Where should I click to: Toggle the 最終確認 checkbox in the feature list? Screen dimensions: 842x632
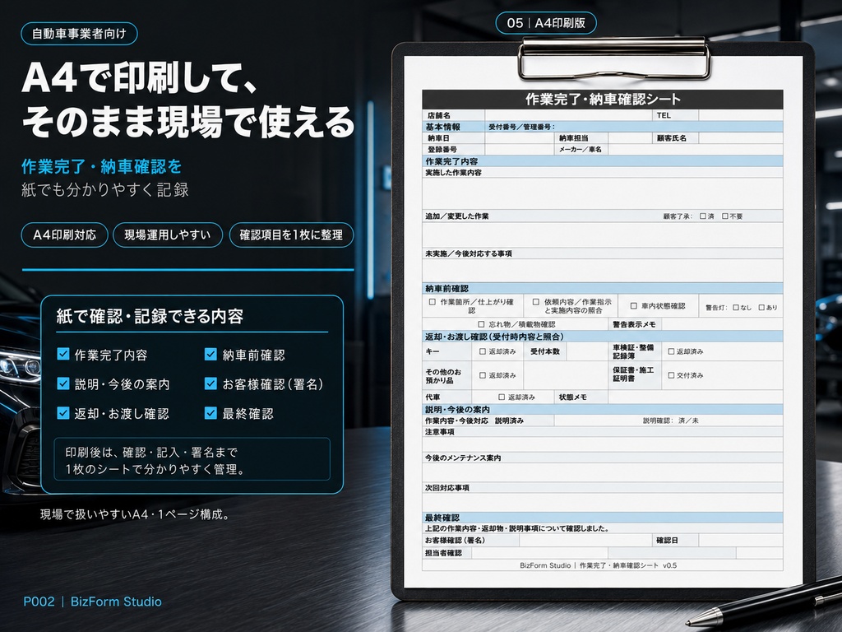pyautogui.click(x=210, y=413)
